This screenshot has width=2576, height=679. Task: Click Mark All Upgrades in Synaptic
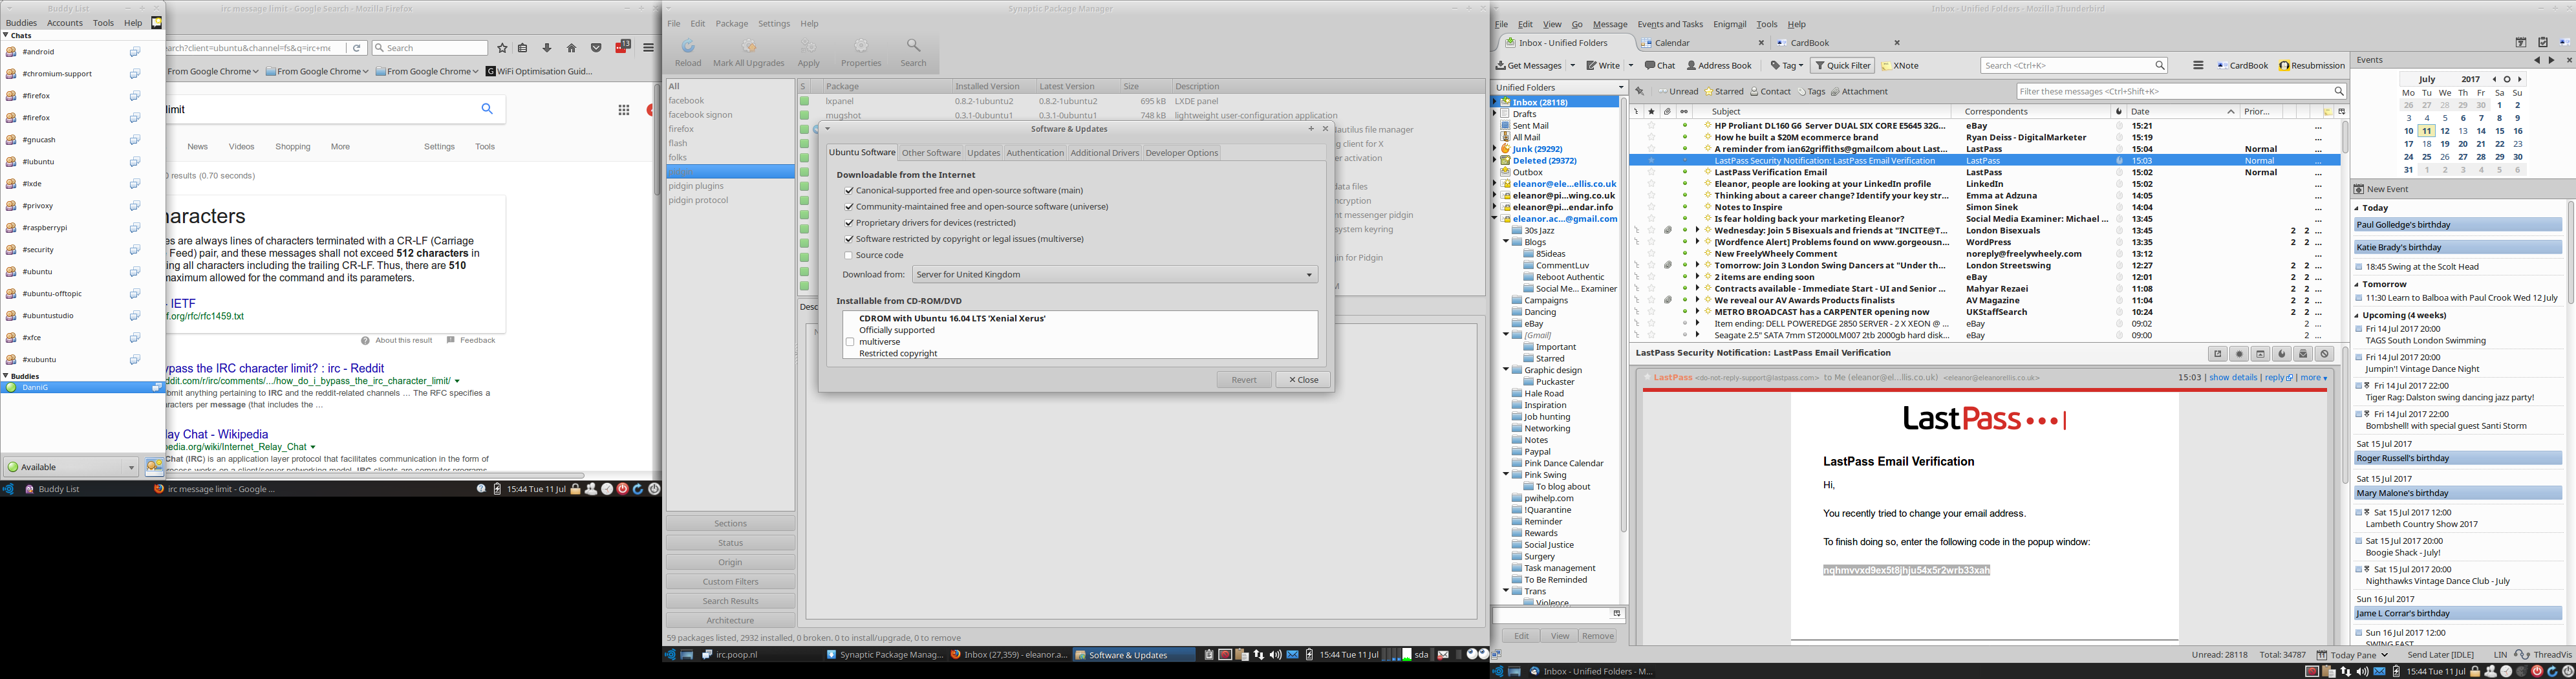[x=748, y=54]
